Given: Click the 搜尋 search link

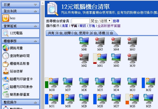Looking at the screenshot, I should [x=116, y=21].
